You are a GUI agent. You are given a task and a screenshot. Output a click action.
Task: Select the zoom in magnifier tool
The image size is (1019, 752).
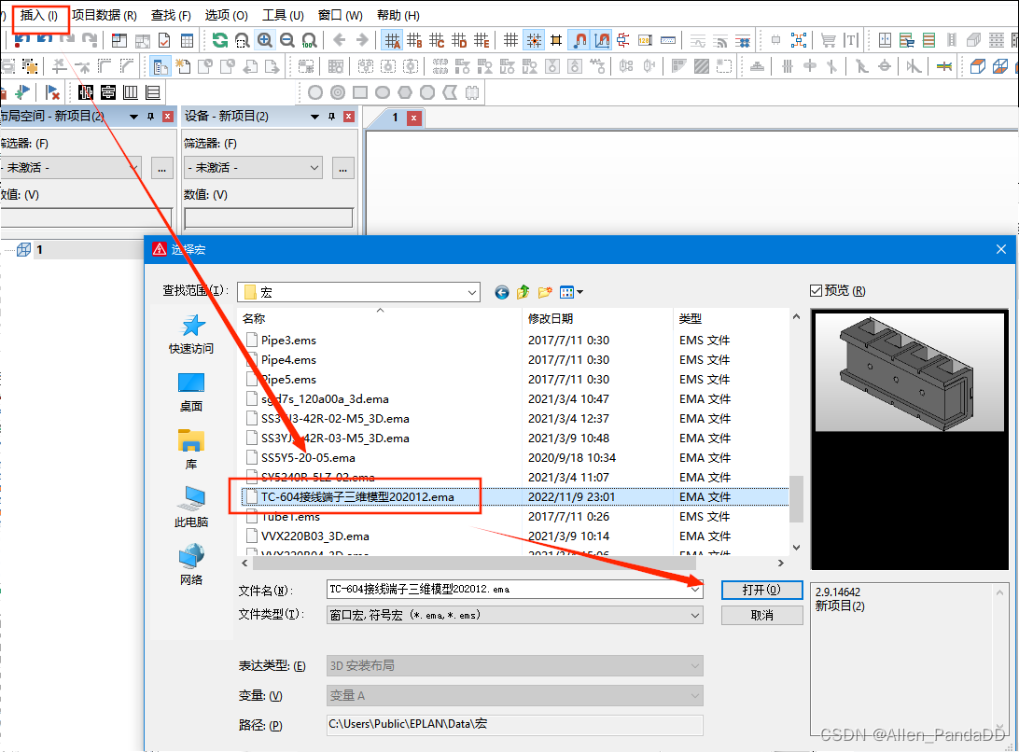click(264, 40)
